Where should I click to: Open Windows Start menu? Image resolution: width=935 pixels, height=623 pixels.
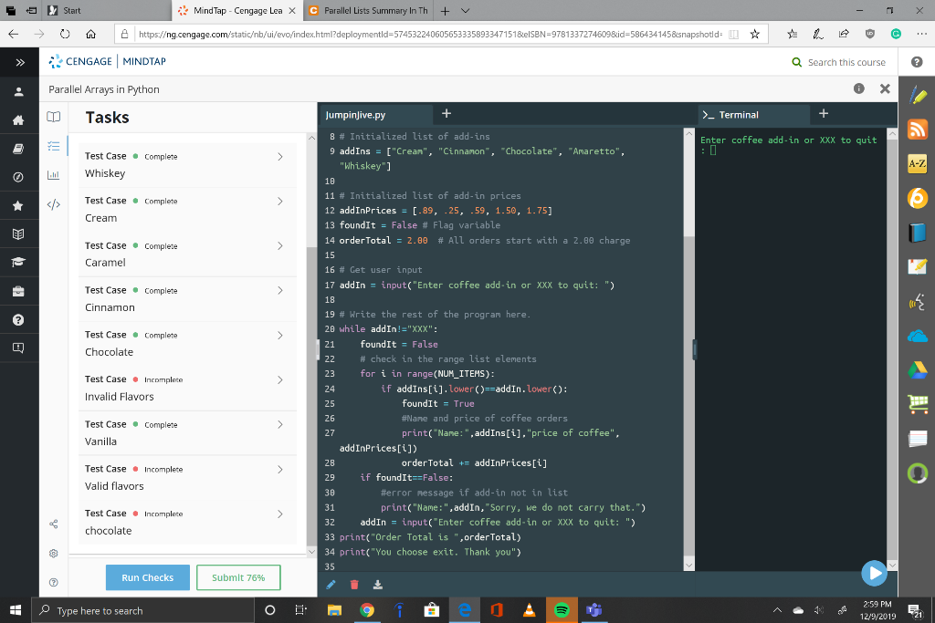pyautogui.click(x=16, y=610)
